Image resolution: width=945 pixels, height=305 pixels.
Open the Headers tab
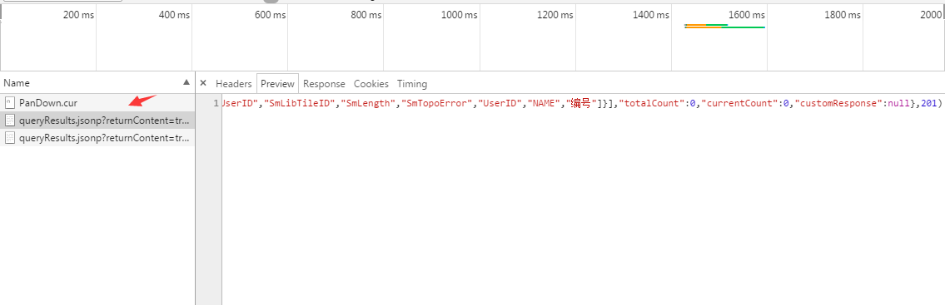point(233,84)
